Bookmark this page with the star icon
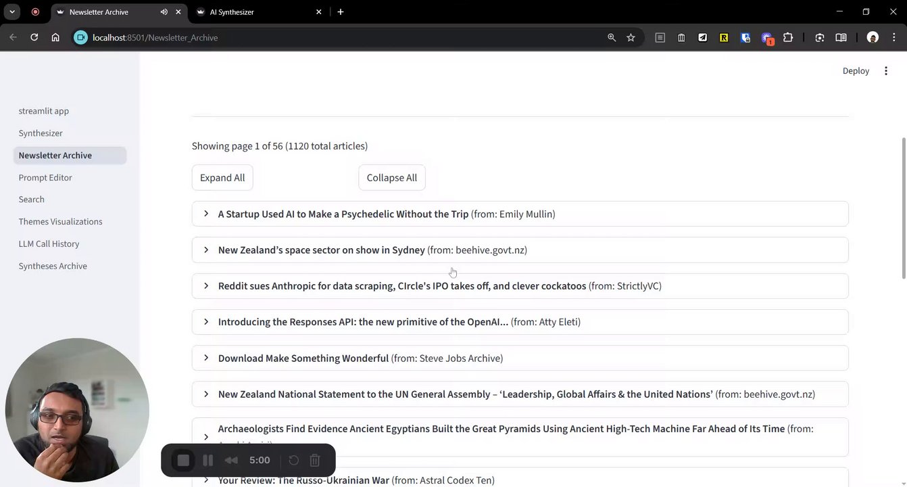This screenshot has height=487, width=907. coord(631,38)
